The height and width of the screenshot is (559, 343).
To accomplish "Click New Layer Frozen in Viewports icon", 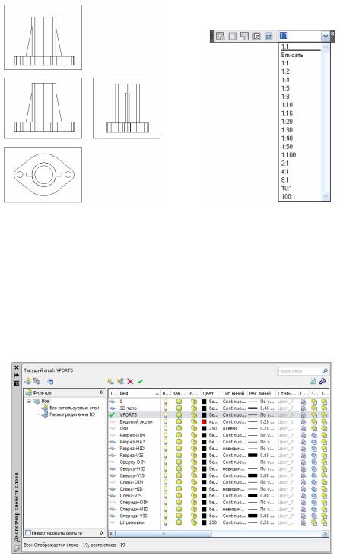I will pos(120,381).
